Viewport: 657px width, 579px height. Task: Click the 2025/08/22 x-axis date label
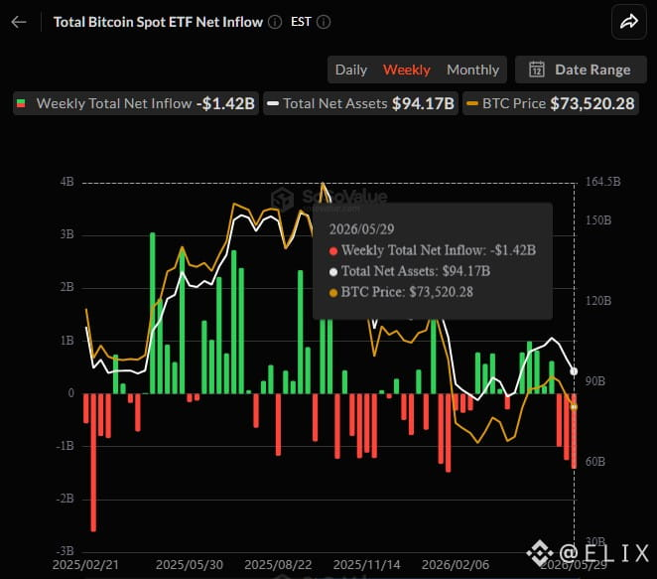coord(278,565)
